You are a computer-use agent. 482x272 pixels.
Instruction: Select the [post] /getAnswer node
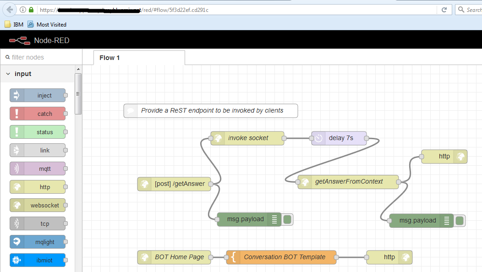pyautogui.click(x=174, y=184)
